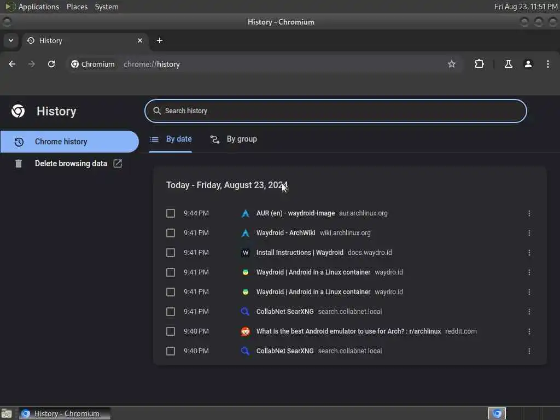
Task: Open AUR (en) - waydroid-image history link
Action: point(295,213)
